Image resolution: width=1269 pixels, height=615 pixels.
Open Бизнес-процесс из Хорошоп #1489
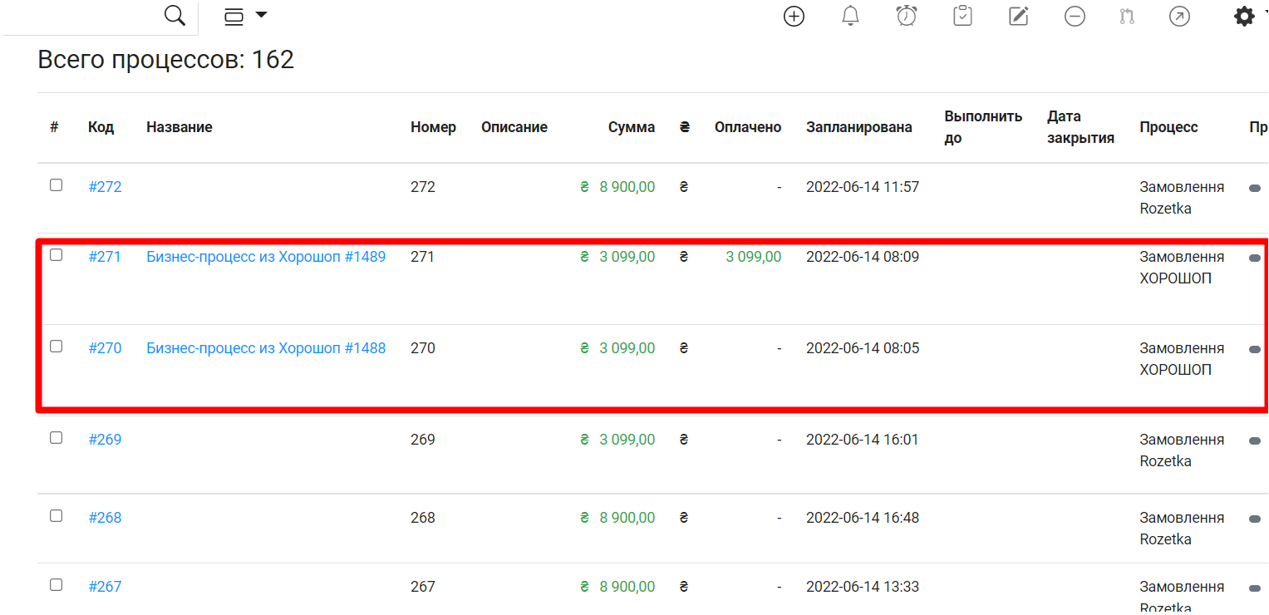[x=266, y=257]
